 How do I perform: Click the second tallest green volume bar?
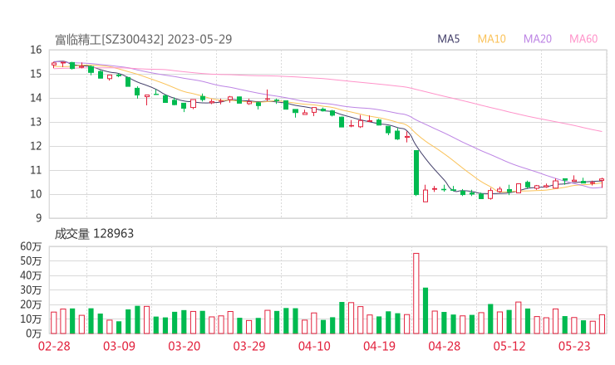tap(342, 318)
